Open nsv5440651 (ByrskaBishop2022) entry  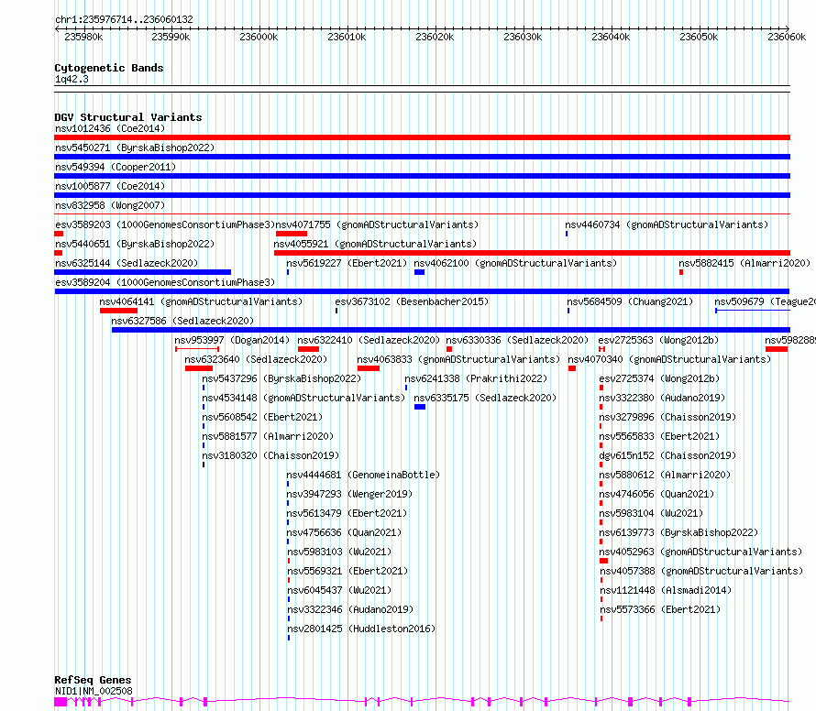click(135, 244)
